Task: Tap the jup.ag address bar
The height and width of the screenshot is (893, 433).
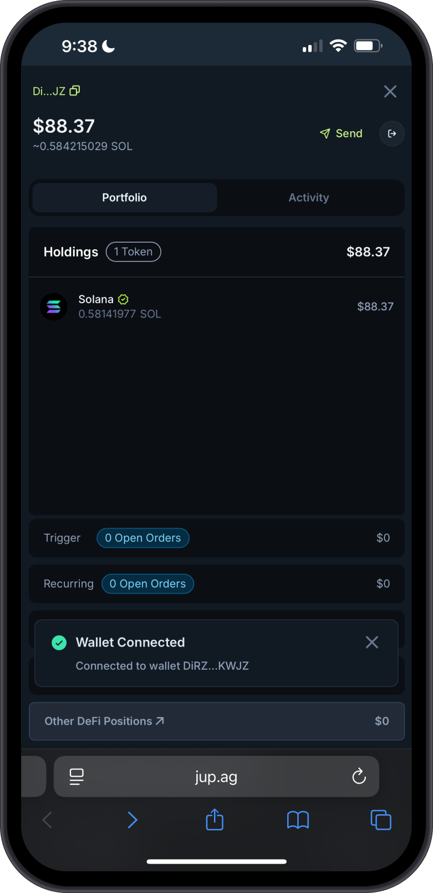Action: [x=216, y=776]
